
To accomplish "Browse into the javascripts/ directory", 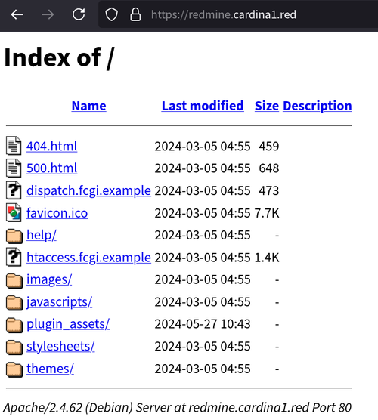I will [x=59, y=302].
